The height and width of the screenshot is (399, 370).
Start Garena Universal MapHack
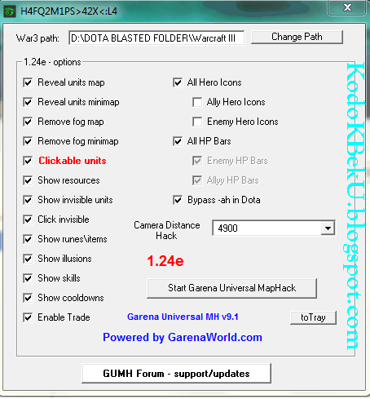(x=231, y=288)
